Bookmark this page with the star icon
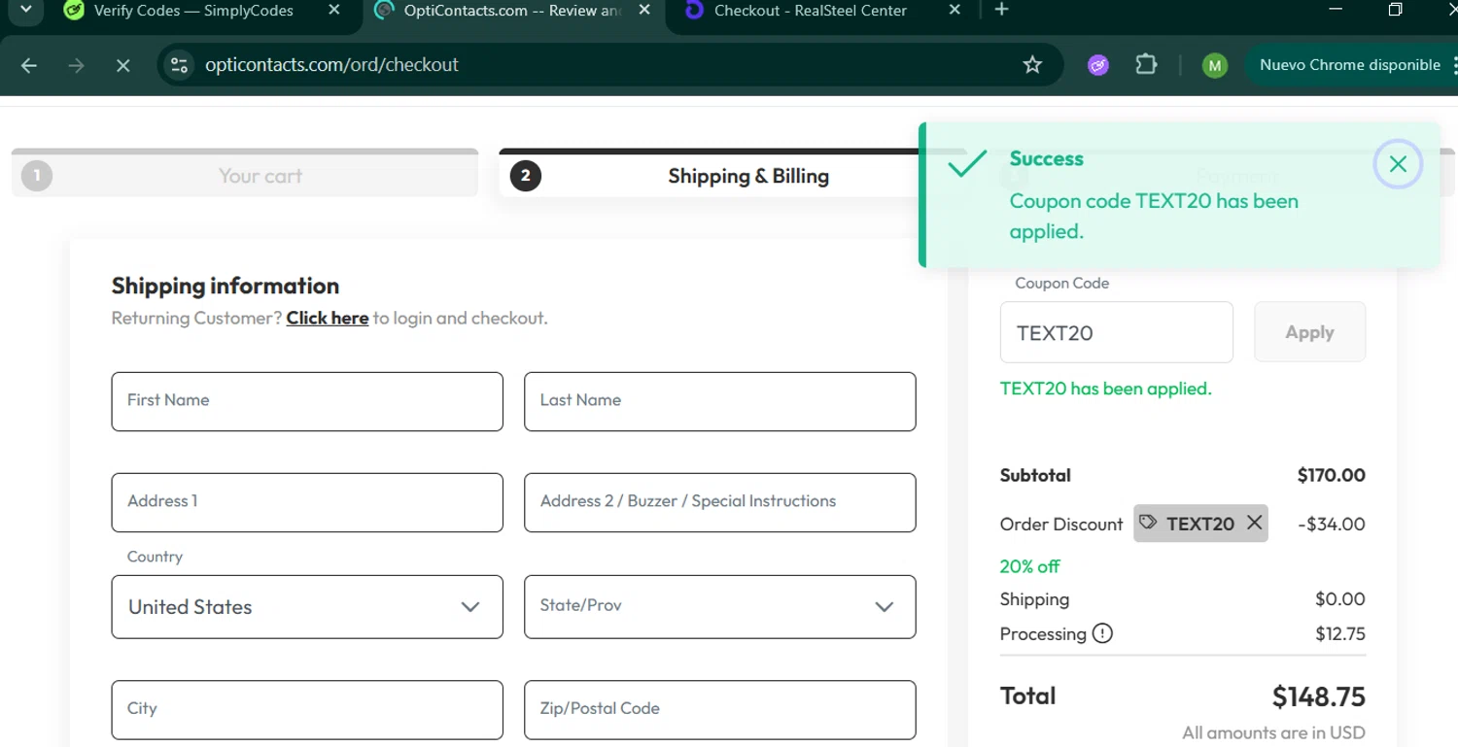 tap(1032, 65)
